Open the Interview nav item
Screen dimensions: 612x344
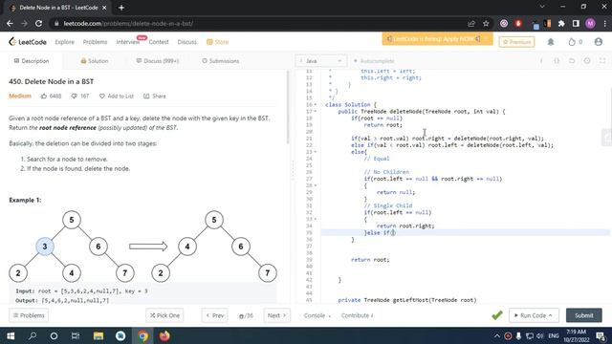(x=127, y=42)
